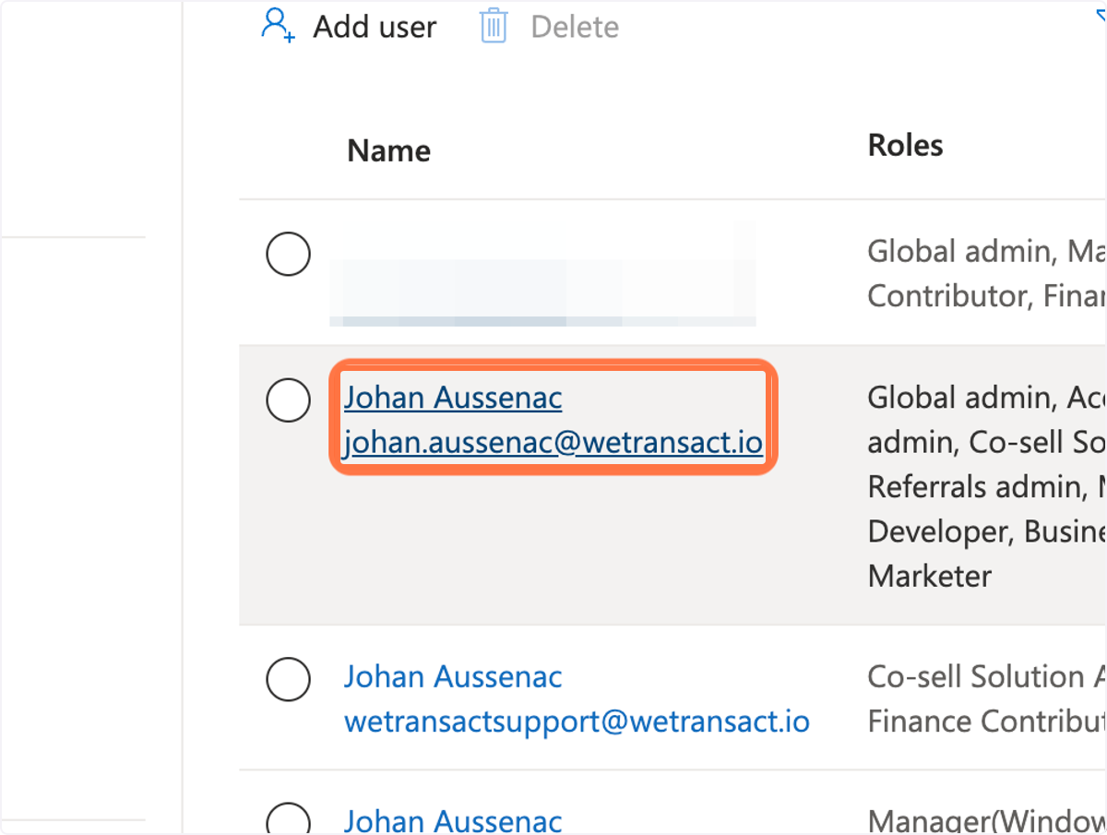Click the Name column header
Image resolution: width=1107 pixels, height=835 pixels.
coord(388,150)
